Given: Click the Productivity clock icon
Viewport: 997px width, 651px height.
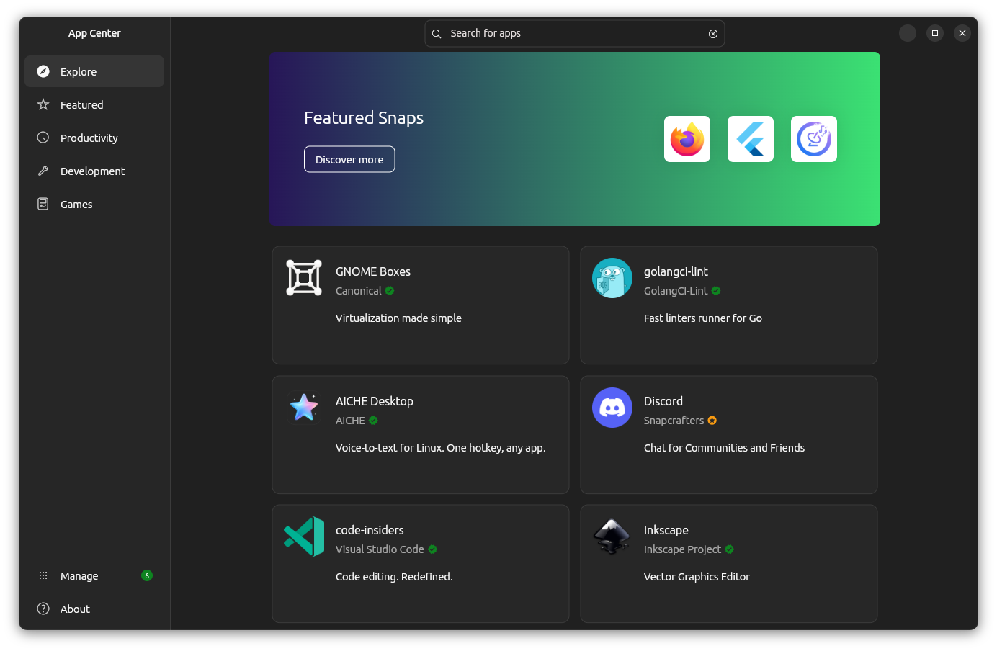Looking at the screenshot, I should tap(43, 138).
